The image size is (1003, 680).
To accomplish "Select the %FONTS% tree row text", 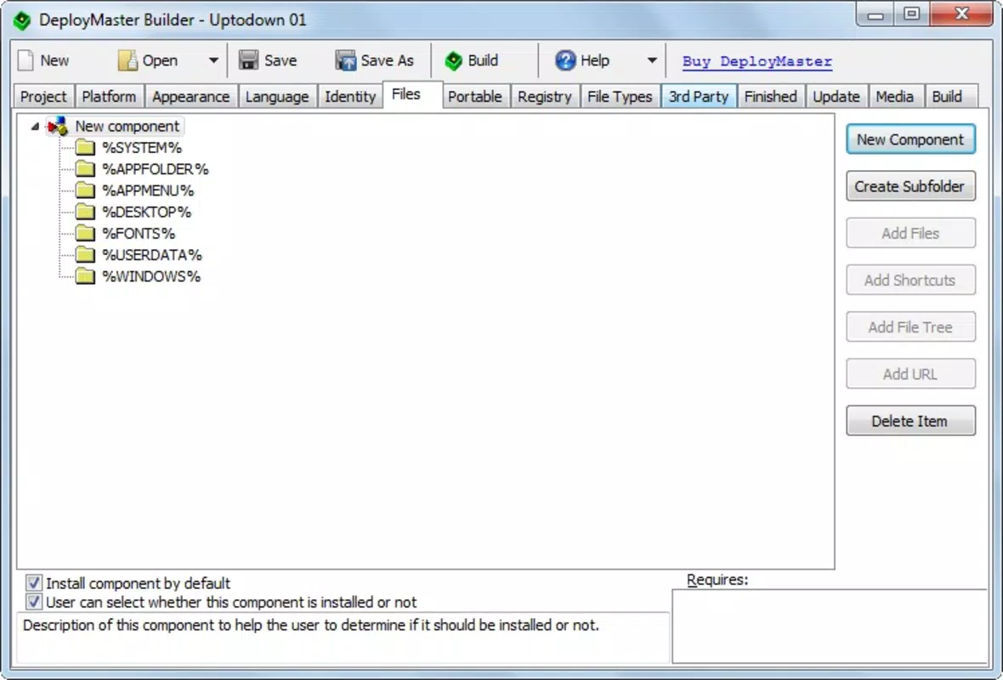I will coord(139,234).
